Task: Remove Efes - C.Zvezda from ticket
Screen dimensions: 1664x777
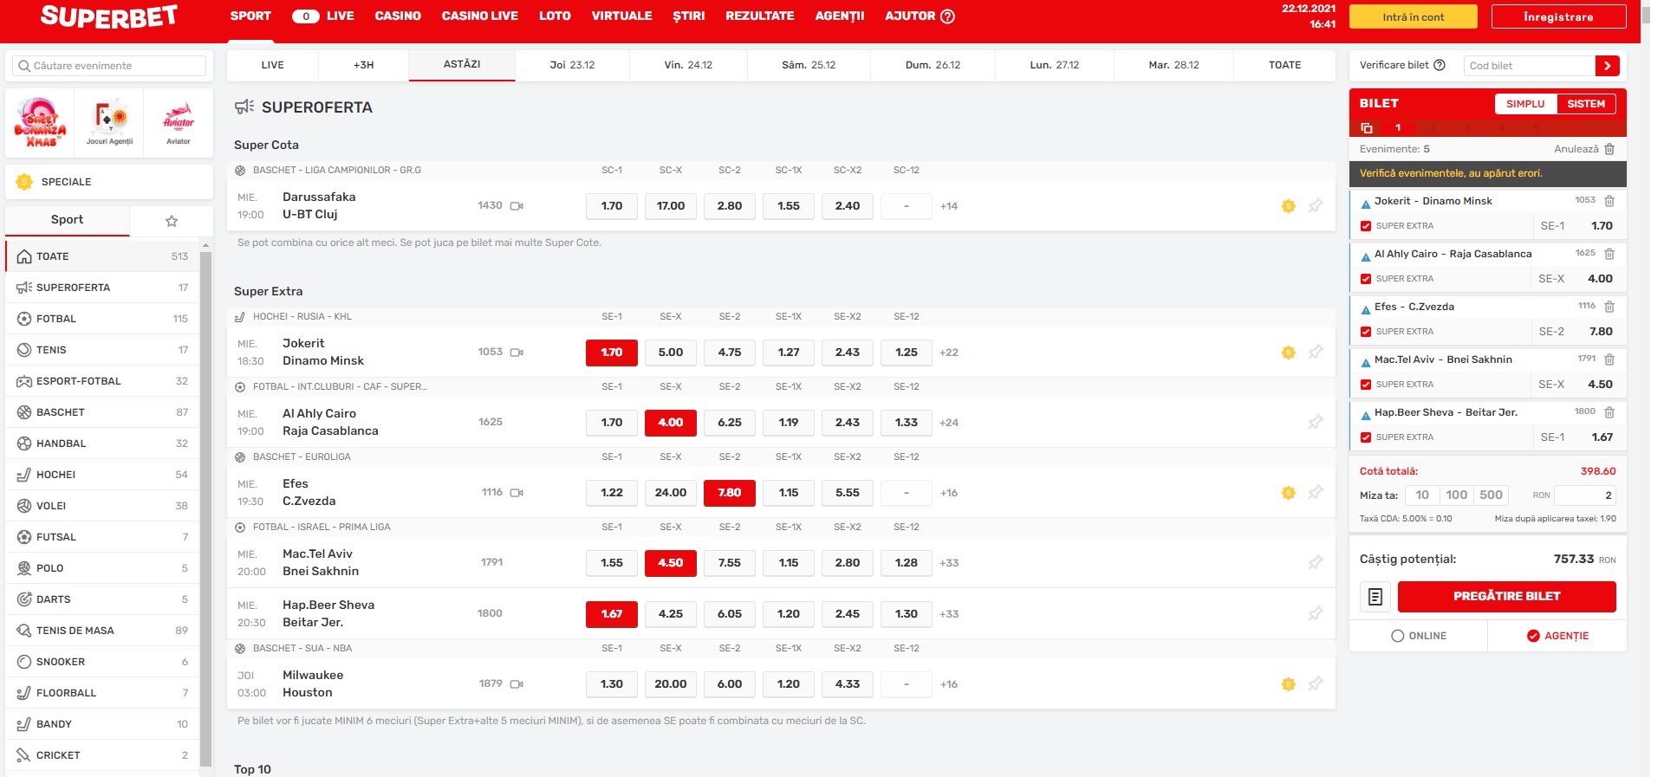Action: 1609,307
